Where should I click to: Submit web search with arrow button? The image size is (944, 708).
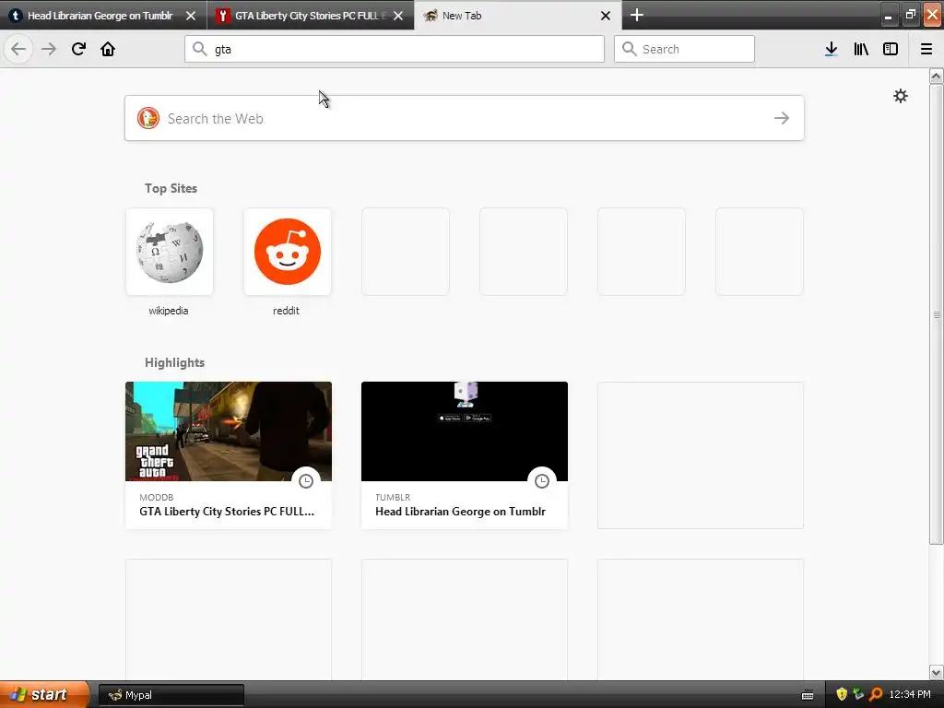[782, 118]
